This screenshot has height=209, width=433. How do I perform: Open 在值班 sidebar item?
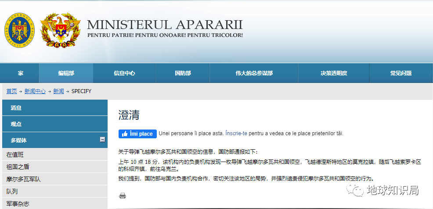(x=55, y=155)
